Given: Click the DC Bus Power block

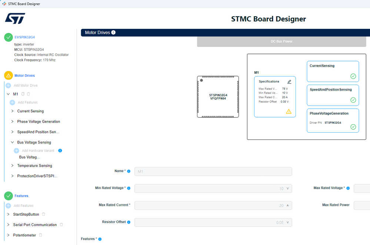Looking at the screenshot, I should tap(281, 41).
